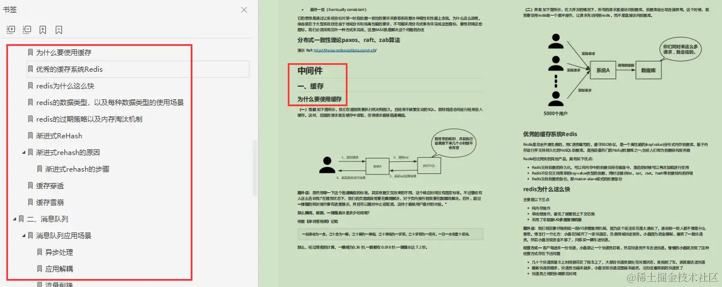Click bookmark icon beside 二、消息队列
Viewport: 722px width, 287px height.
tap(21, 219)
